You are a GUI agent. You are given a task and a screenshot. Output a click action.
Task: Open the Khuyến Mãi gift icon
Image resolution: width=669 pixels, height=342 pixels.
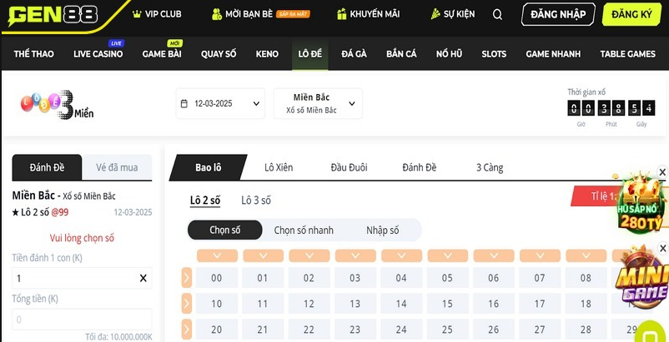pos(341,14)
